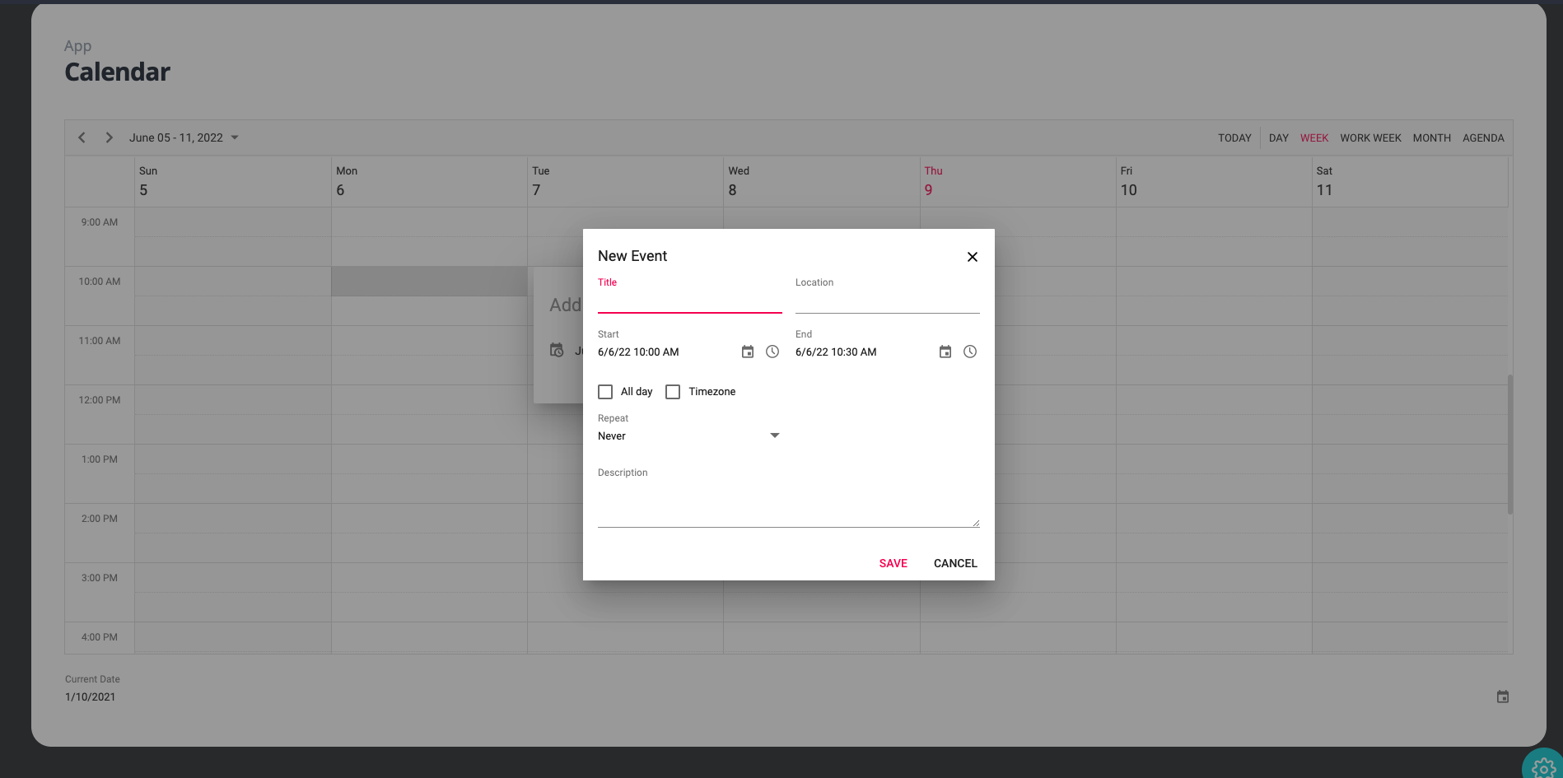Switch to DAY view
1563x778 pixels.
[x=1279, y=138]
